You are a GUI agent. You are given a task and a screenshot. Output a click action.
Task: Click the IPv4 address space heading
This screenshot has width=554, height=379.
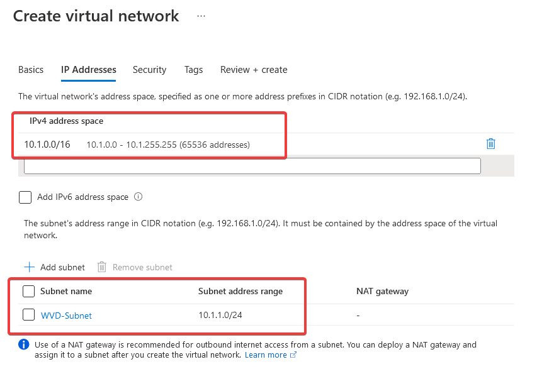pyautogui.click(x=67, y=121)
